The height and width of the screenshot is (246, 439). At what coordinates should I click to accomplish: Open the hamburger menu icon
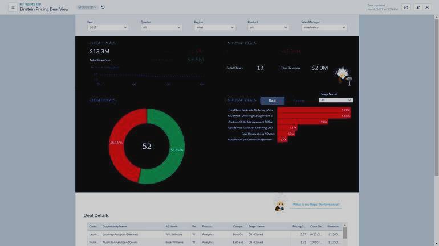(13, 7)
